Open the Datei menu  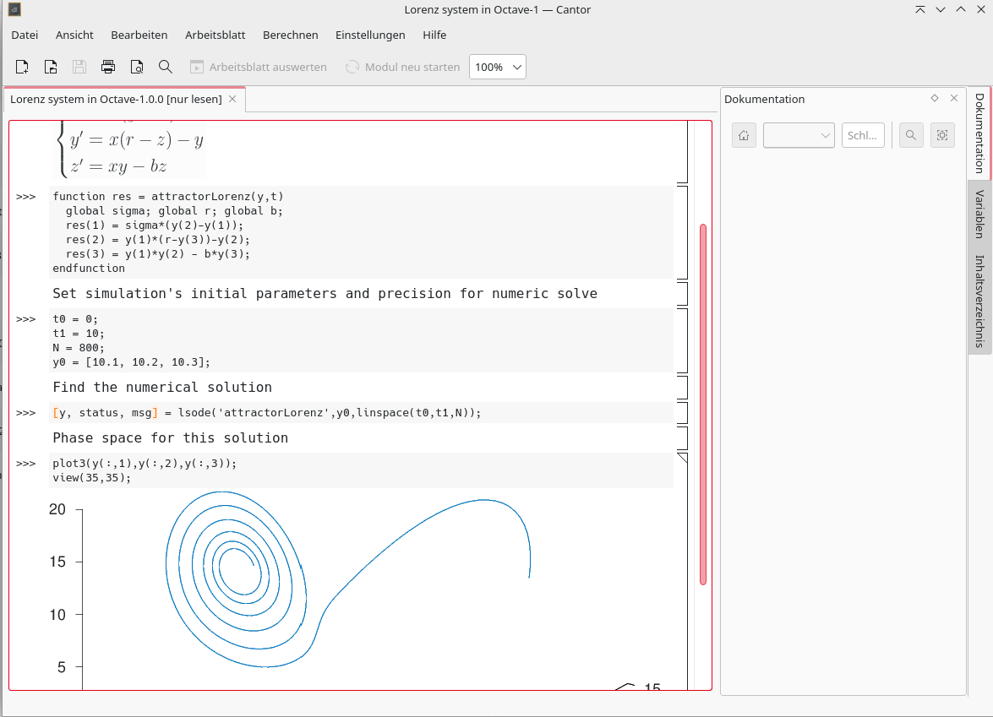point(25,35)
